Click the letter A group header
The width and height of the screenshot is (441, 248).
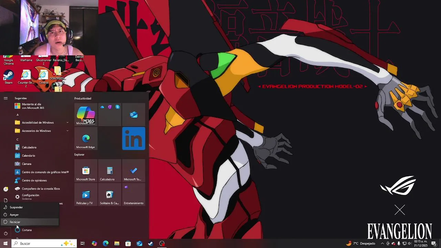point(17,115)
